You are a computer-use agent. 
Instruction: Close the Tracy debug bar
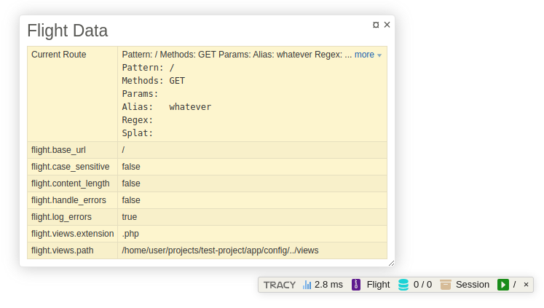pyautogui.click(x=526, y=285)
